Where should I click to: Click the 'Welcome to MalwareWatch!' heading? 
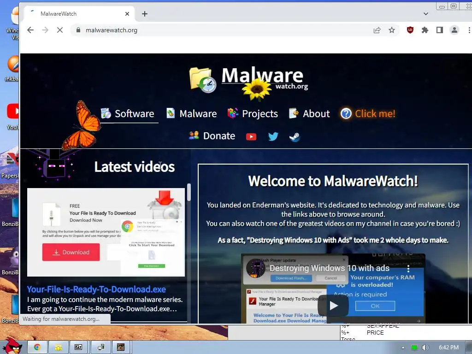pyautogui.click(x=333, y=181)
